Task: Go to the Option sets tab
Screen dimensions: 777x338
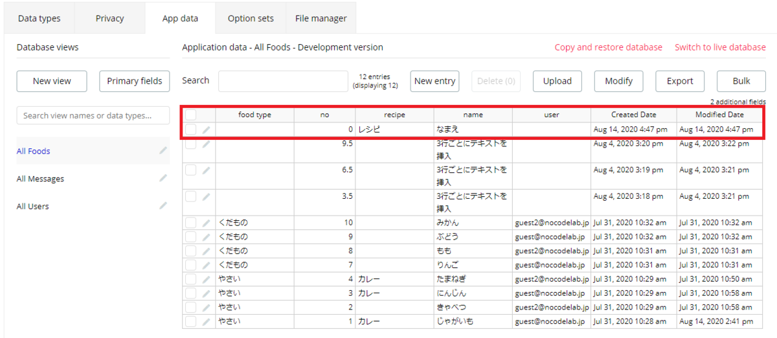Action: [x=251, y=18]
